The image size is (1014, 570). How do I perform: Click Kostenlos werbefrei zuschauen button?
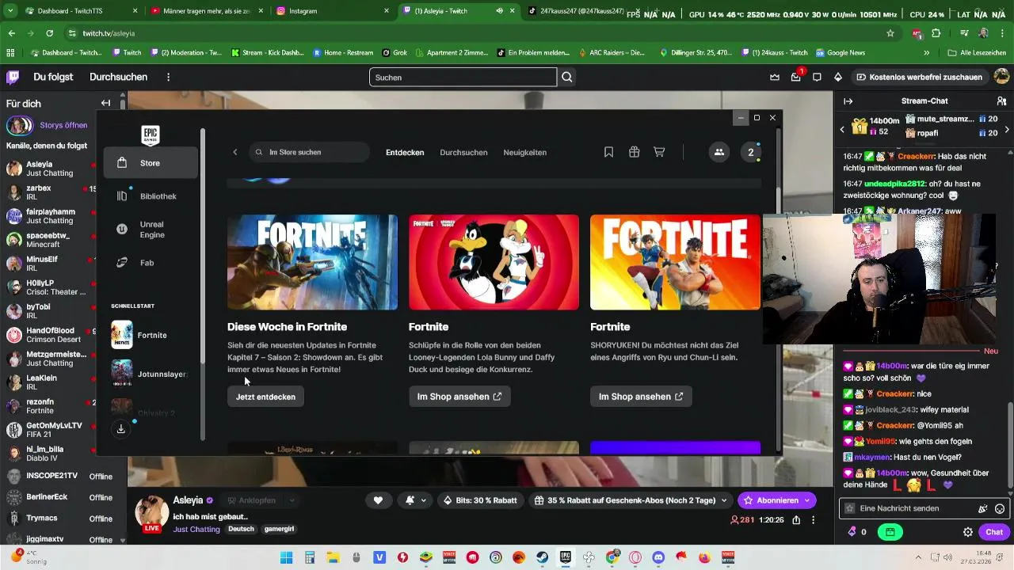pyautogui.click(x=919, y=77)
